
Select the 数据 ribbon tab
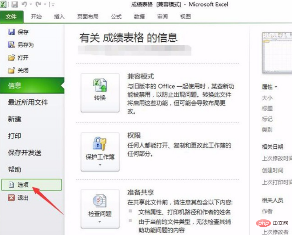139,17
